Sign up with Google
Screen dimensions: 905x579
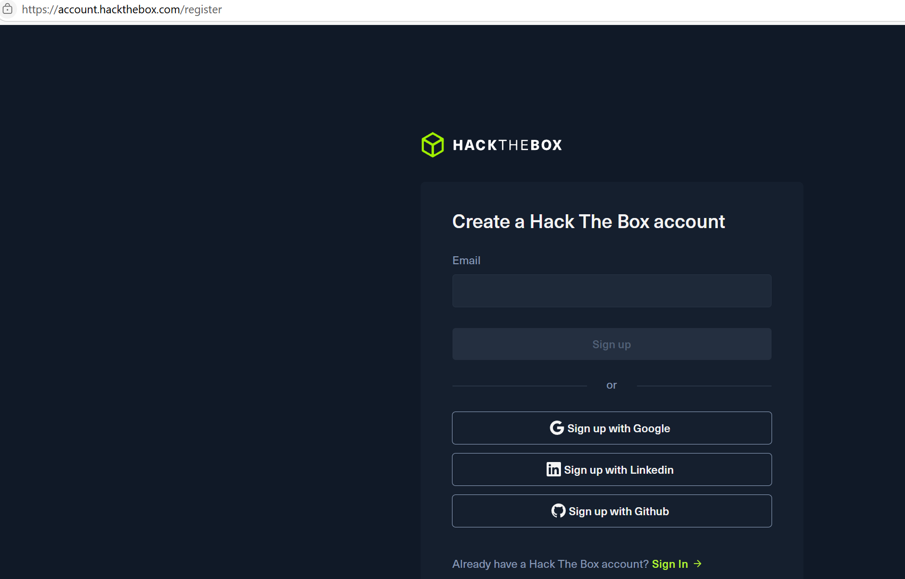pyautogui.click(x=611, y=428)
